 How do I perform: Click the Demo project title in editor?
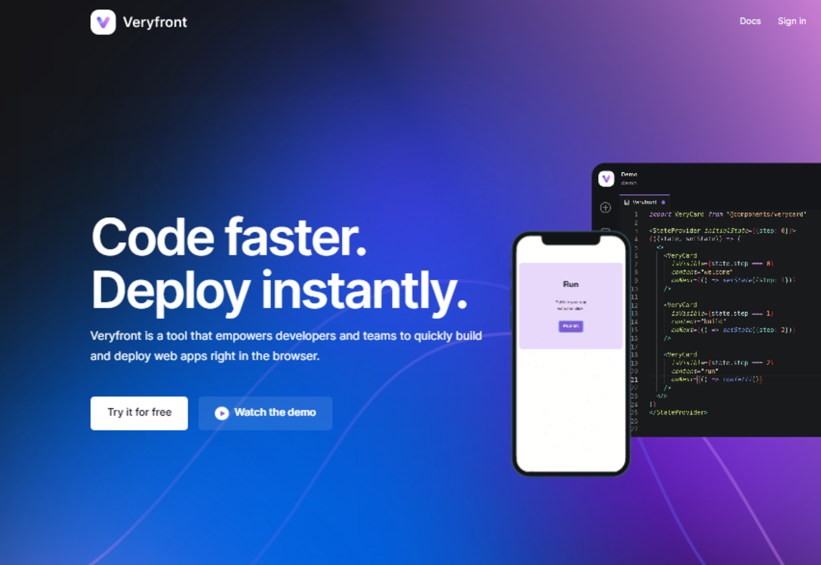click(x=629, y=174)
